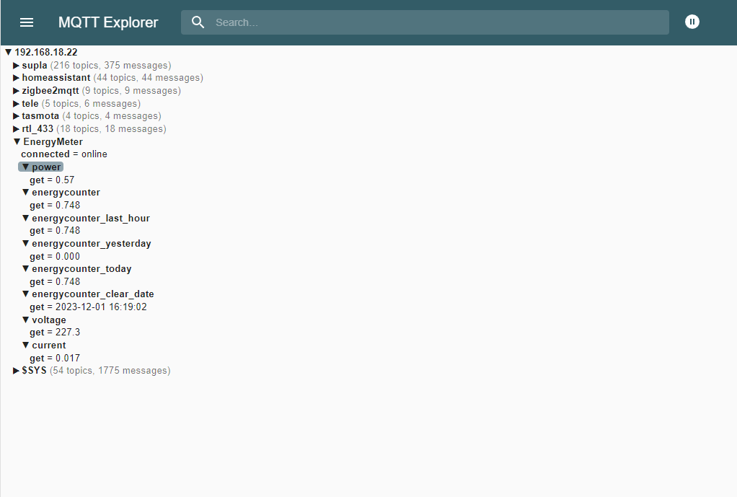The width and height of the screenshot is (737, 497).
Task: Select the energycounter topic label
Action: pyautogui.click(x=66, y=193)
